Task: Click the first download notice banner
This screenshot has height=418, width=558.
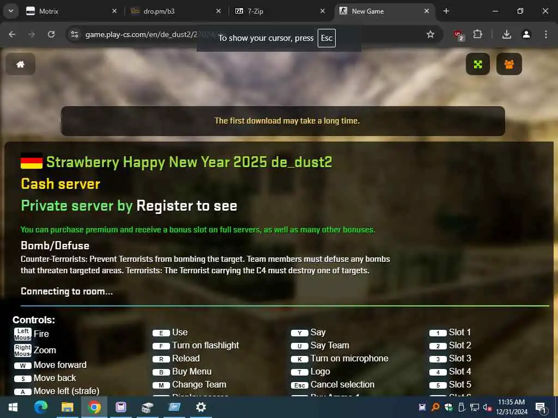Action: 283,121
